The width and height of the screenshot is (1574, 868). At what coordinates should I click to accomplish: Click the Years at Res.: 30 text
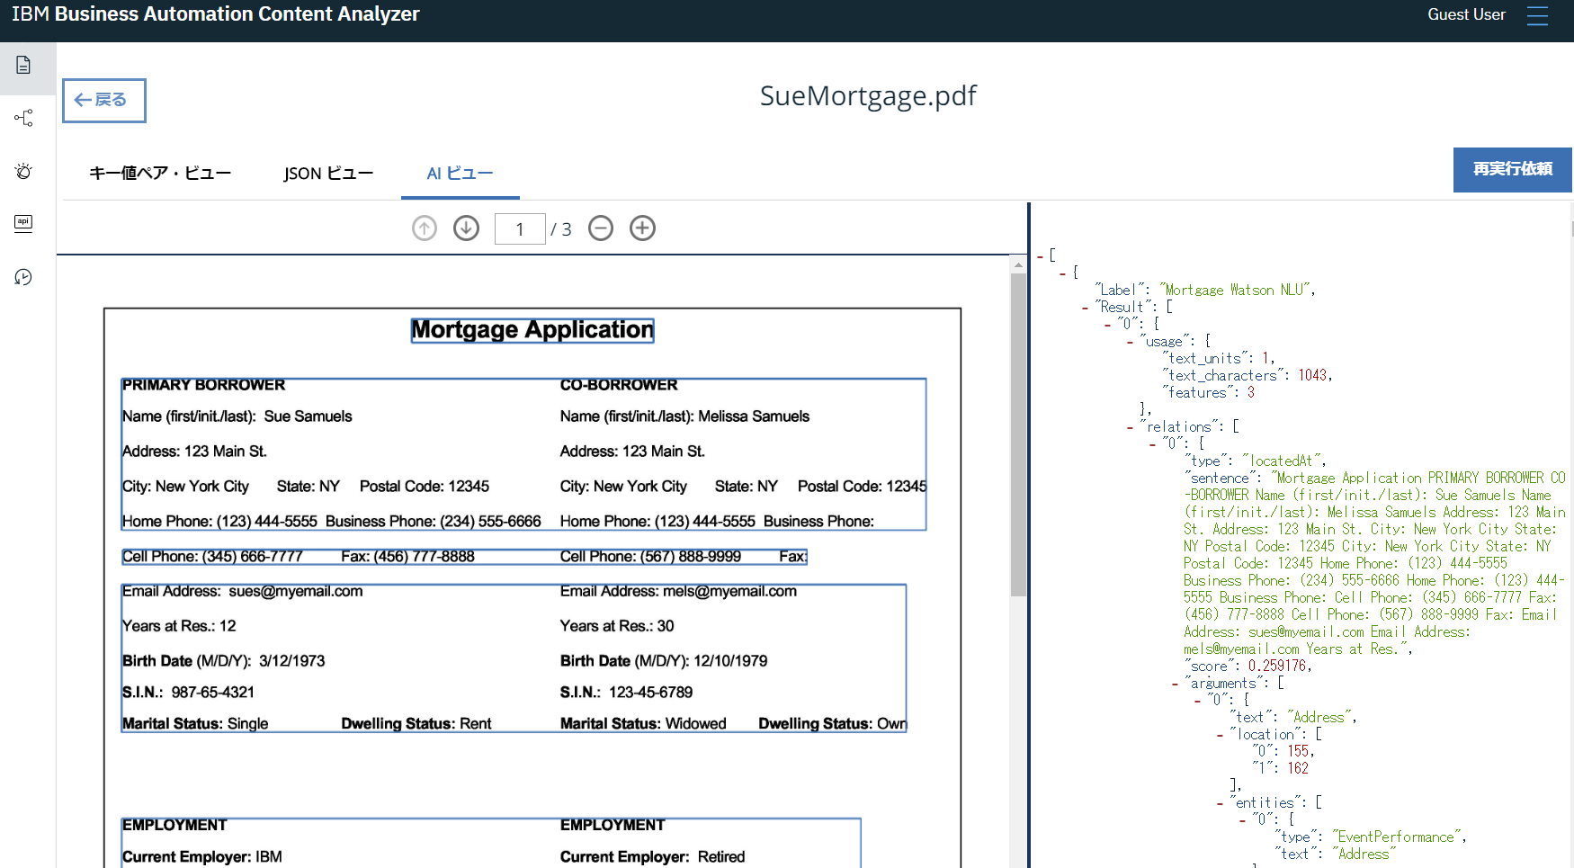617,626
